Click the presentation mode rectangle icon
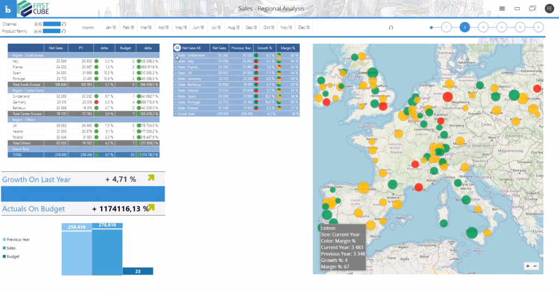This screenshot has height=292, width=559. click(x=517, y=9)
